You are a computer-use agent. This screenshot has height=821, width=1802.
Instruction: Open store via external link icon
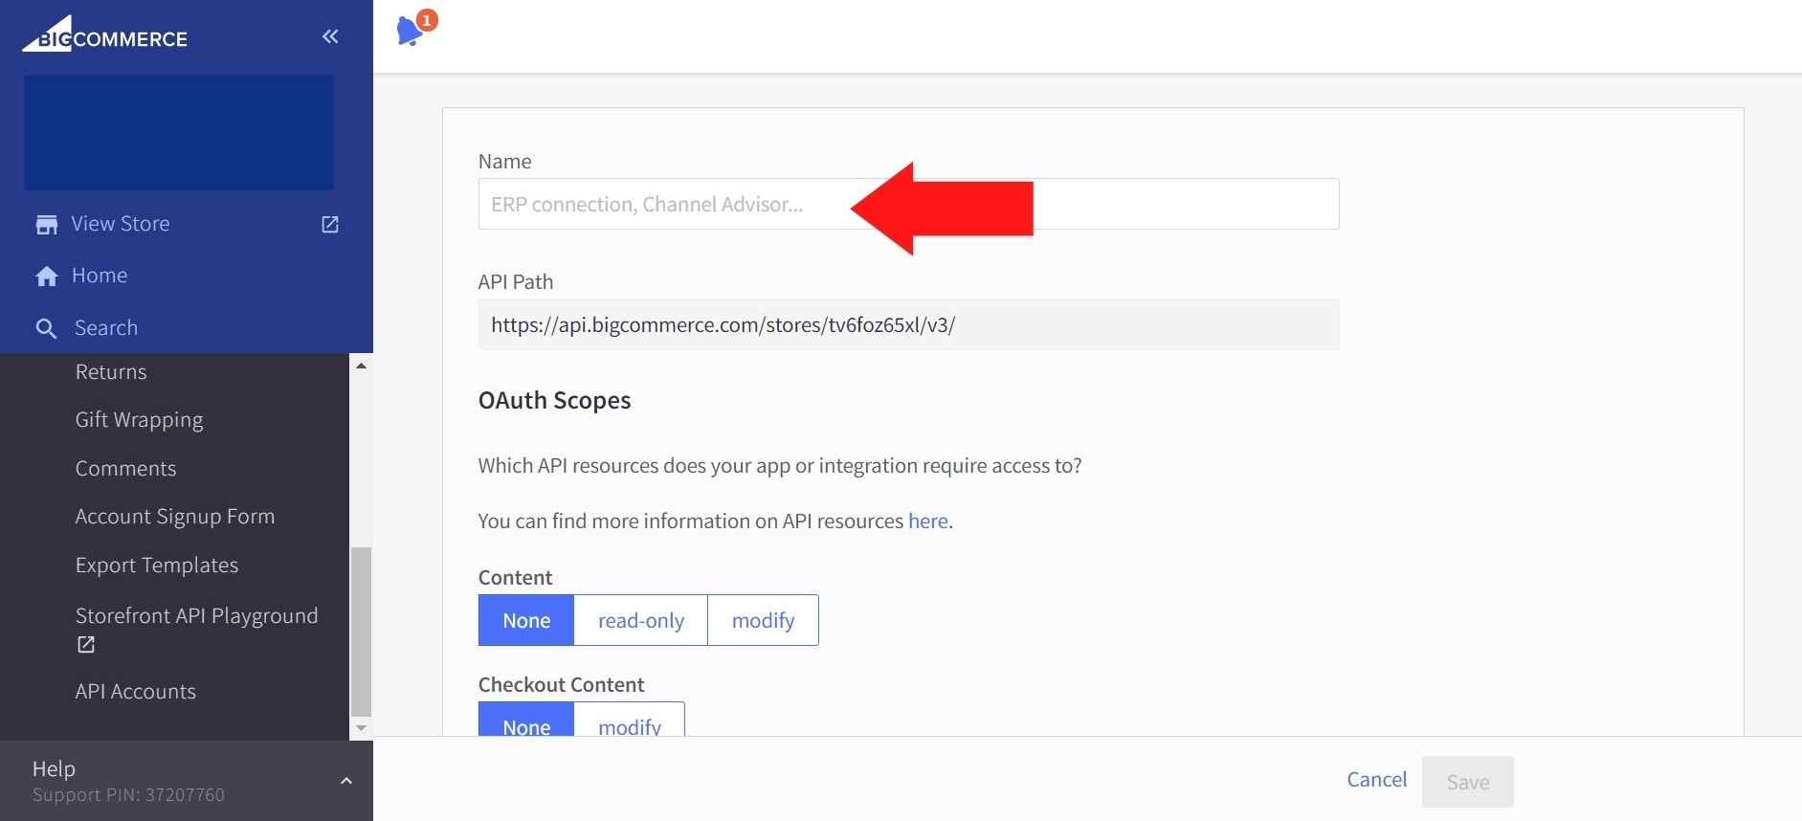[x=330, y=224]
